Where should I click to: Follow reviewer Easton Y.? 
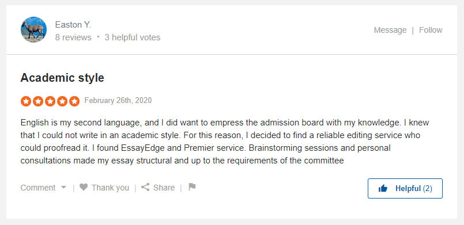tap(431, 30)
